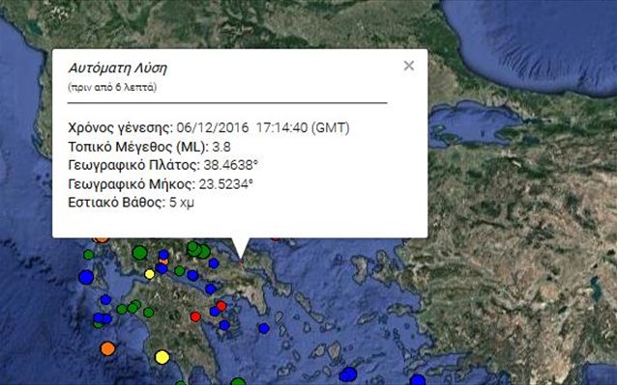Click the largest green marker in western Greece
The height and width of the screenshot is (385, 617).
[139, 253]
